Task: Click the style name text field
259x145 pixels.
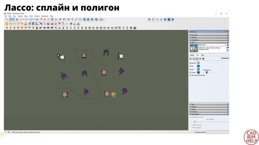Action: [212, 45]
